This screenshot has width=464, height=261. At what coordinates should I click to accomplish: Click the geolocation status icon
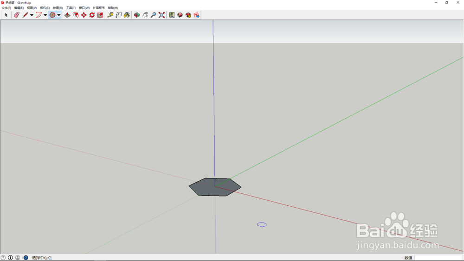(x=3, y=258)
